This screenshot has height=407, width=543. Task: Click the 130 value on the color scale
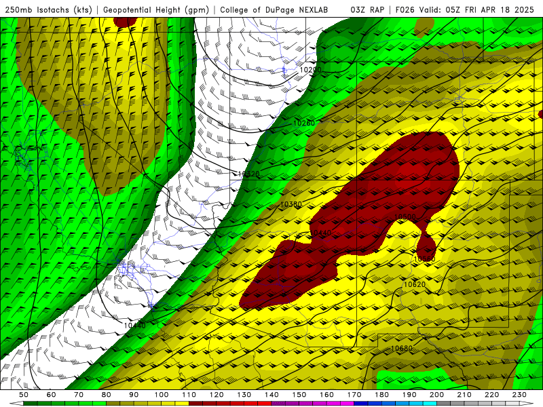pyautogui.click(x=244, y=395)
